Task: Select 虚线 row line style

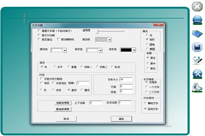Action: [69, 90]
